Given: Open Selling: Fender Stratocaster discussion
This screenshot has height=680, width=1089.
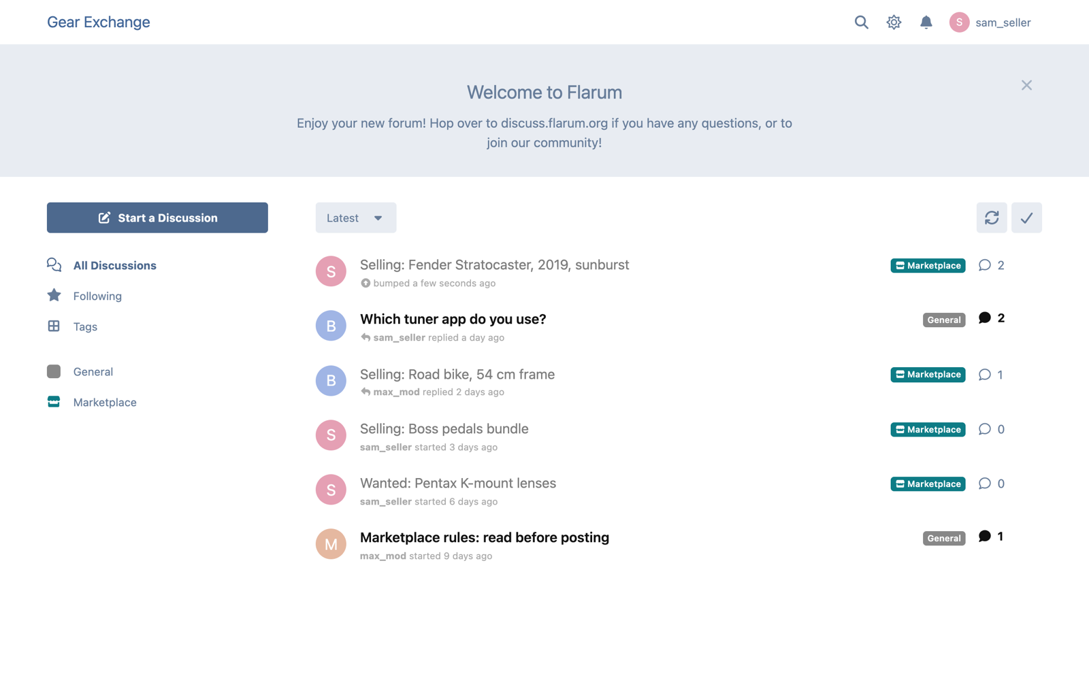Looking at the screenshot, I should (494, 265).
